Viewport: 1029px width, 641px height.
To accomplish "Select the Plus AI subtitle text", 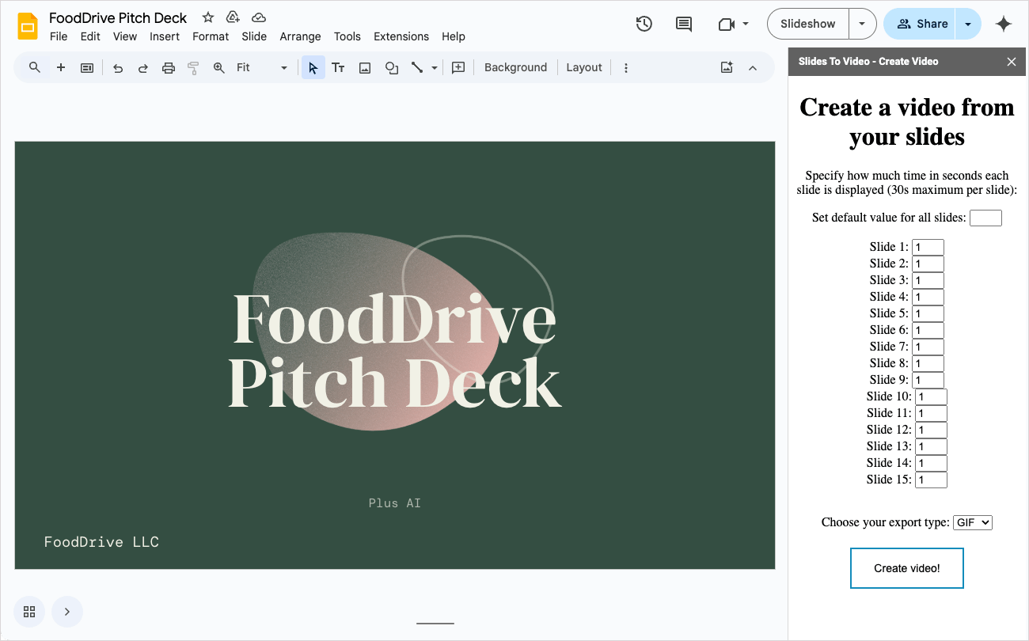I will pos(395,503).
